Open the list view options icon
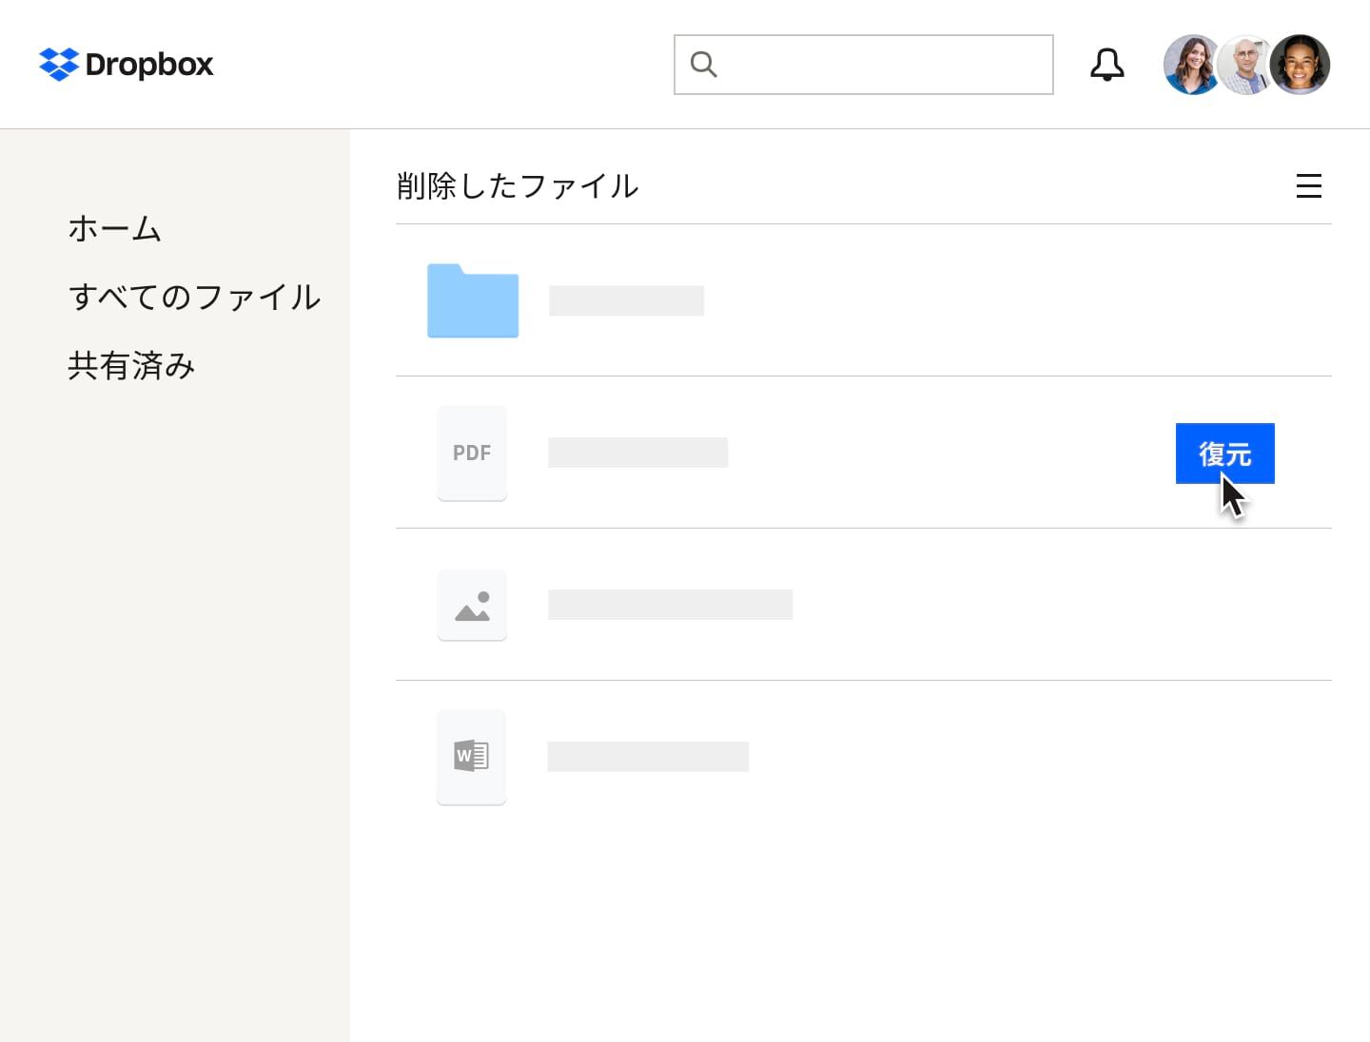Image resolution: width=1370 pixels, height=1042 pixels. pyautogui.click(x=1309, y=186)
